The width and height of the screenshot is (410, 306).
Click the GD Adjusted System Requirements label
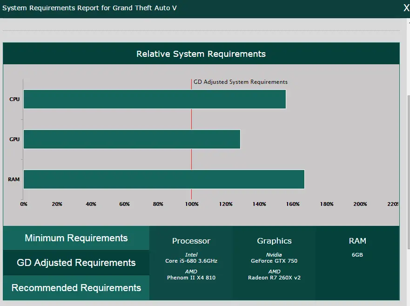[x=240, y=82]
